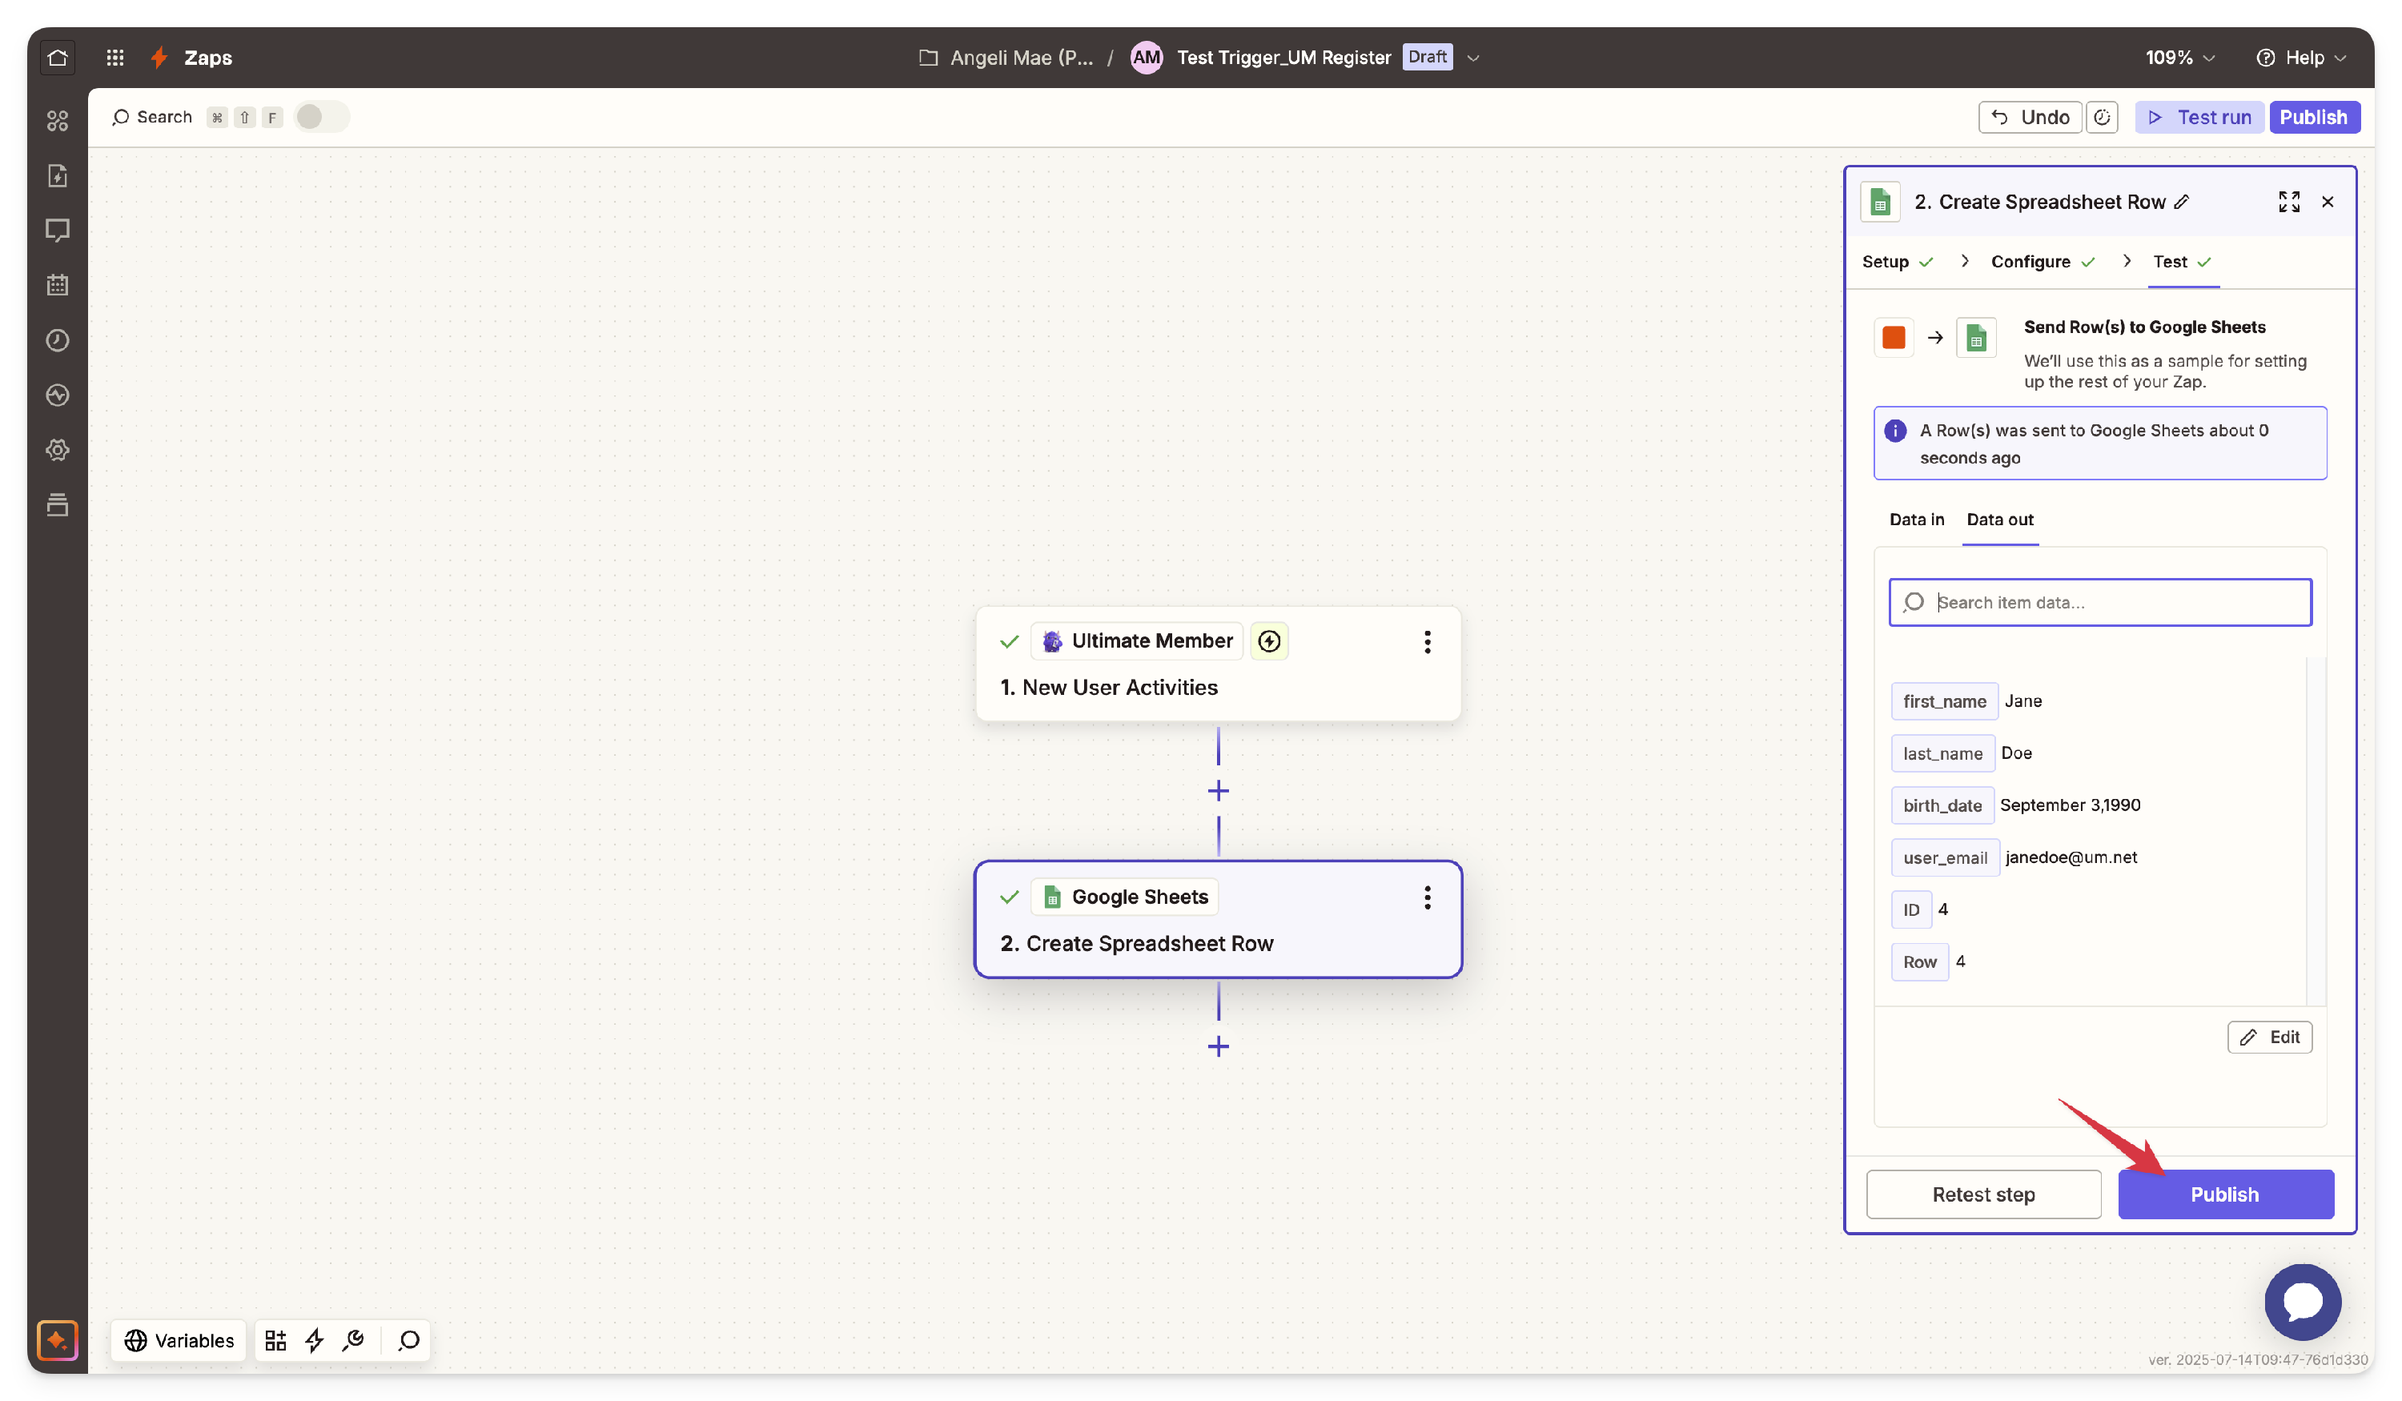Select the Google Sheets action step card
This screenshot has height=1401, width=2402.
(x=1218, y=920)
